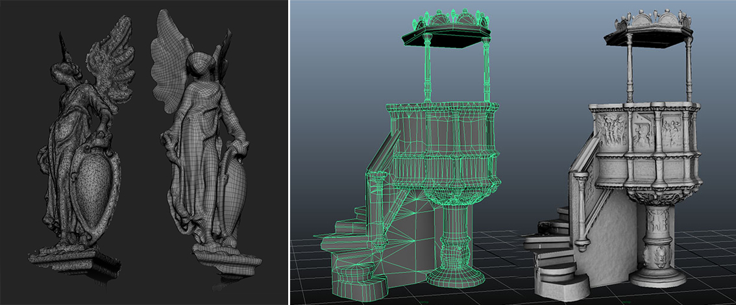
Task: Click the wireframe pulpit's balcony body
Action: coord(441,143)
